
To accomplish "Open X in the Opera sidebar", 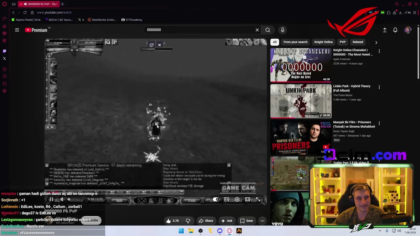I will tap(5, 58).
